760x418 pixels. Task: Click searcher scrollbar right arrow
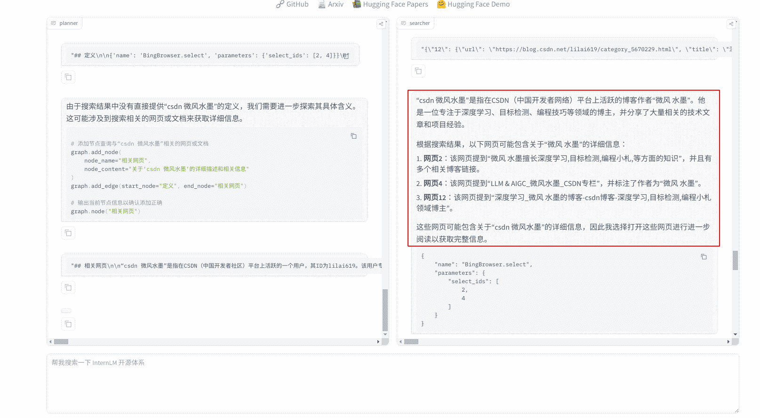728,342
